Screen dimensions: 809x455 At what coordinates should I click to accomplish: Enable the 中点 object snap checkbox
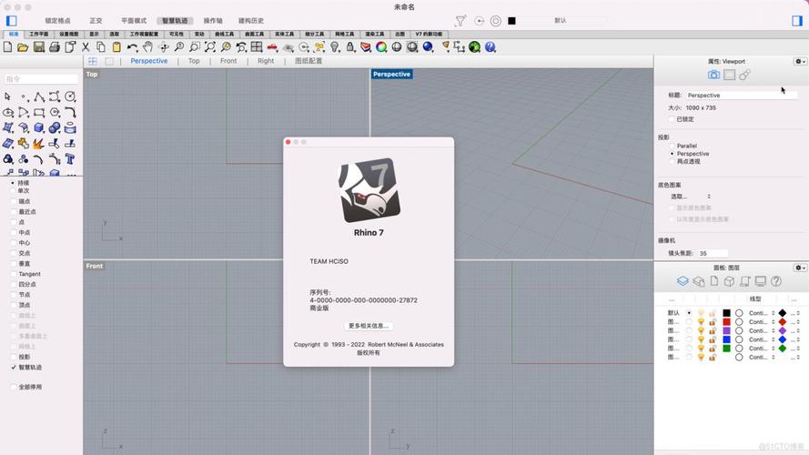pos(14,232)
